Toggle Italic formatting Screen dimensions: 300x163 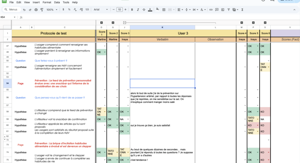pos(138,10)
